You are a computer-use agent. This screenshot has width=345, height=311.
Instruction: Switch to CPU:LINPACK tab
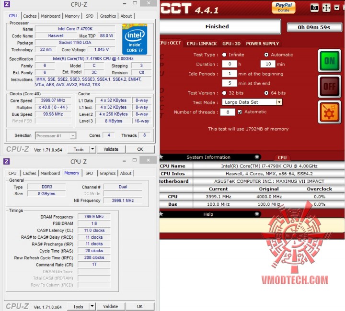[202, 44]
